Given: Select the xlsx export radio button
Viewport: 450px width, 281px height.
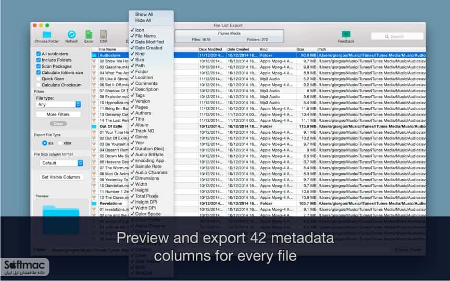Looking at the screenshot, I should pos(60,143).
